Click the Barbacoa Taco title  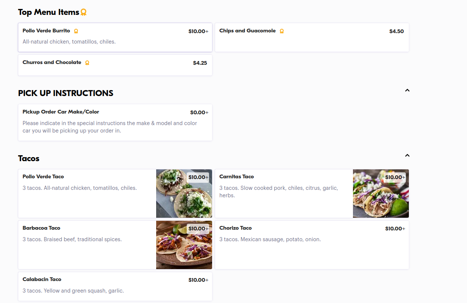(41, 228)
